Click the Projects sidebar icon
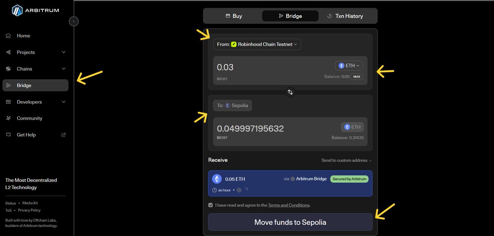The width and height of the screenshot is (494, 236). (x=8, y=52)
